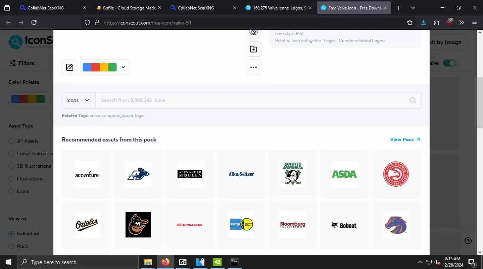483x269 pixels.
Task: Open the Firefox hamburger application menu
Action: point(475,22)
